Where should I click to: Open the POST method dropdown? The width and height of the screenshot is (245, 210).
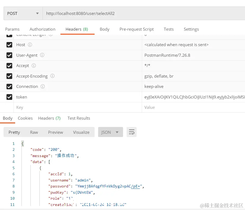23,14
